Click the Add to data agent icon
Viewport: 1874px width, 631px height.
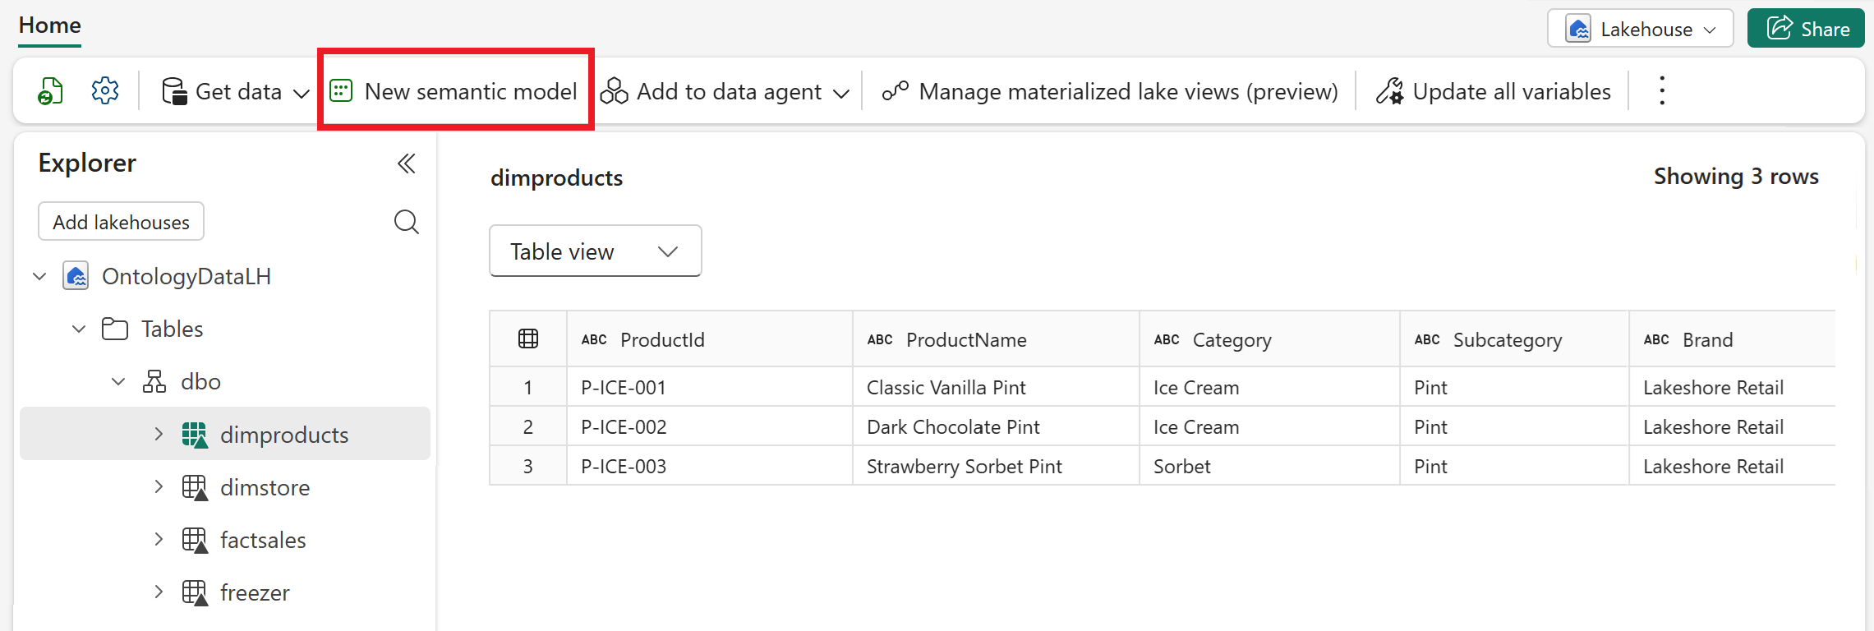(x=614, y=91)
